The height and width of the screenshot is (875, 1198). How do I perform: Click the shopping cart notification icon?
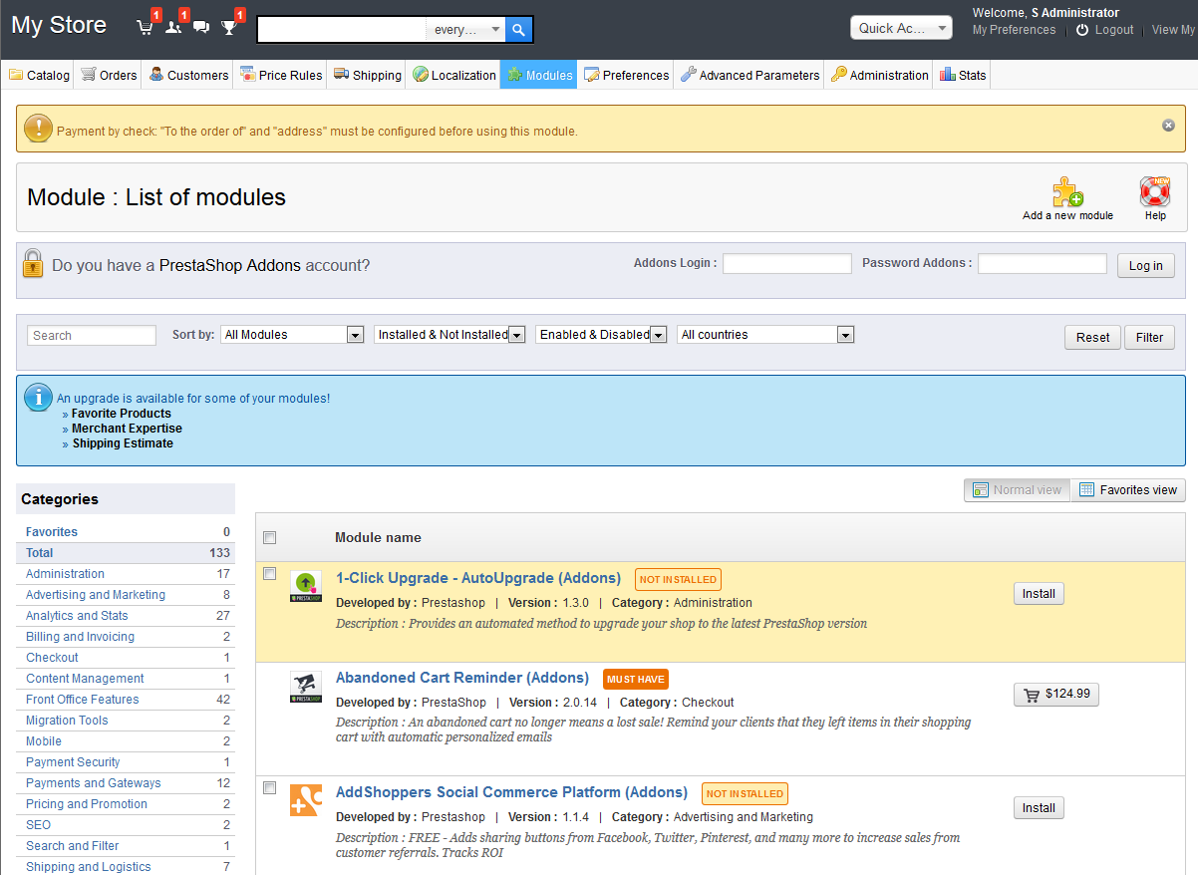[x=146, y=28]
